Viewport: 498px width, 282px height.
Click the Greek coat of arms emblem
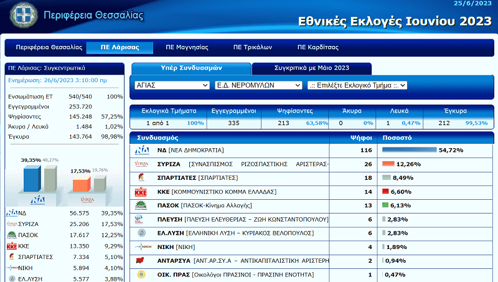click(24, 15)
